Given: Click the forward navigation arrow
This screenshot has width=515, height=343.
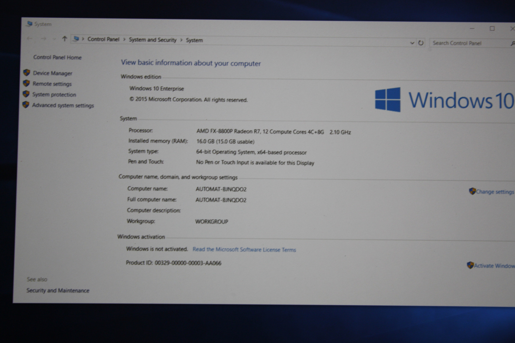Looking at the screenshot, I should point(43,39).
